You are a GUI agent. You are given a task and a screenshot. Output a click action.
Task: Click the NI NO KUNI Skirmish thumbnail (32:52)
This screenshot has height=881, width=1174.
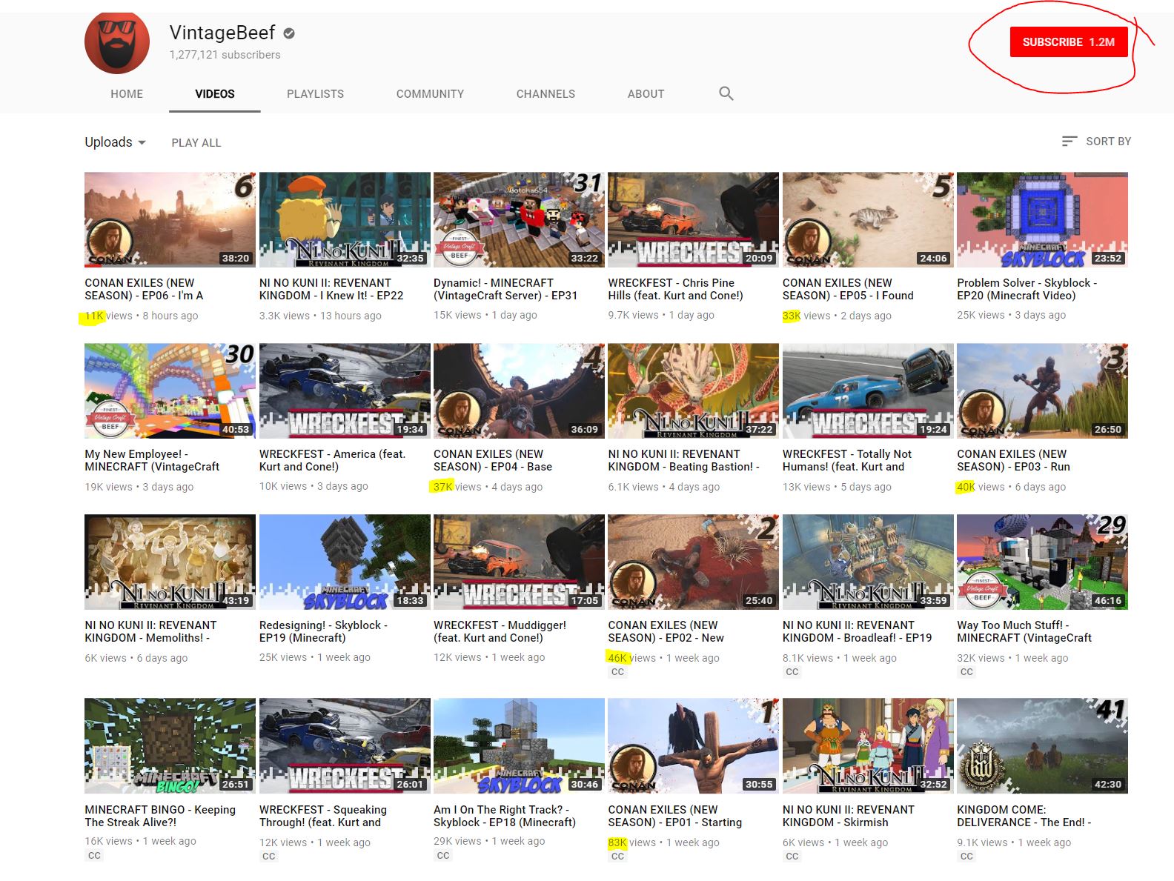point(868,745)
